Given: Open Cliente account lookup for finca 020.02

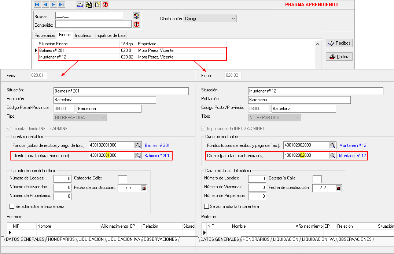Looking at the screenshot, I should pyautogui.click(x=332, y=156).
